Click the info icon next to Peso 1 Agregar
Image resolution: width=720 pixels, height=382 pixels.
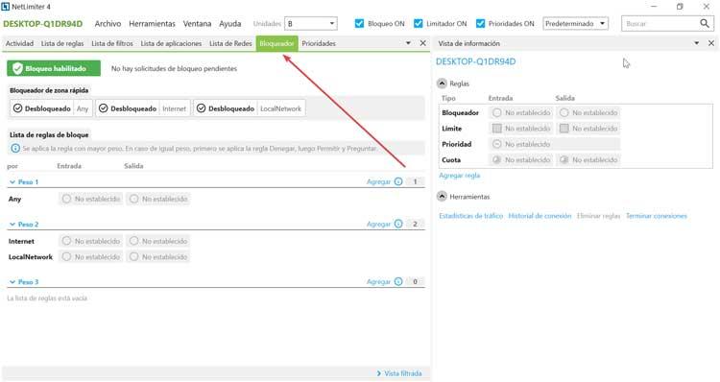click(x=398, y=181)
